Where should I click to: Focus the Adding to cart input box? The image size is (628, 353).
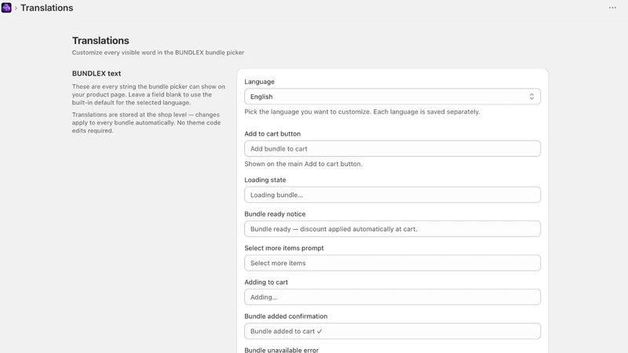tap(392, 297)
